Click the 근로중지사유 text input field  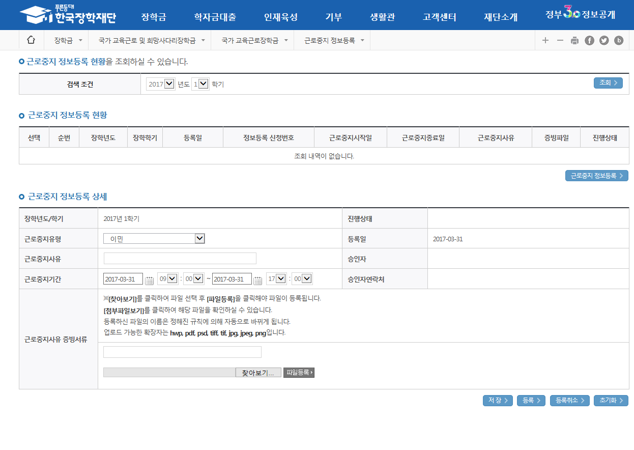click(180, 259)
